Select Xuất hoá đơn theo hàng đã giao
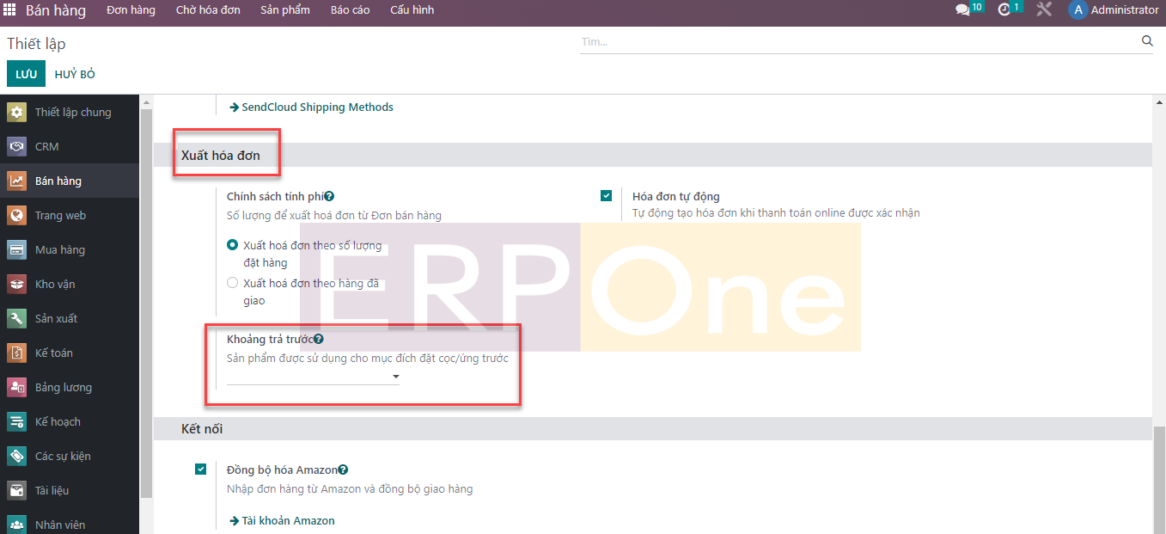1166x534 pixels. (x=232, y=283)
